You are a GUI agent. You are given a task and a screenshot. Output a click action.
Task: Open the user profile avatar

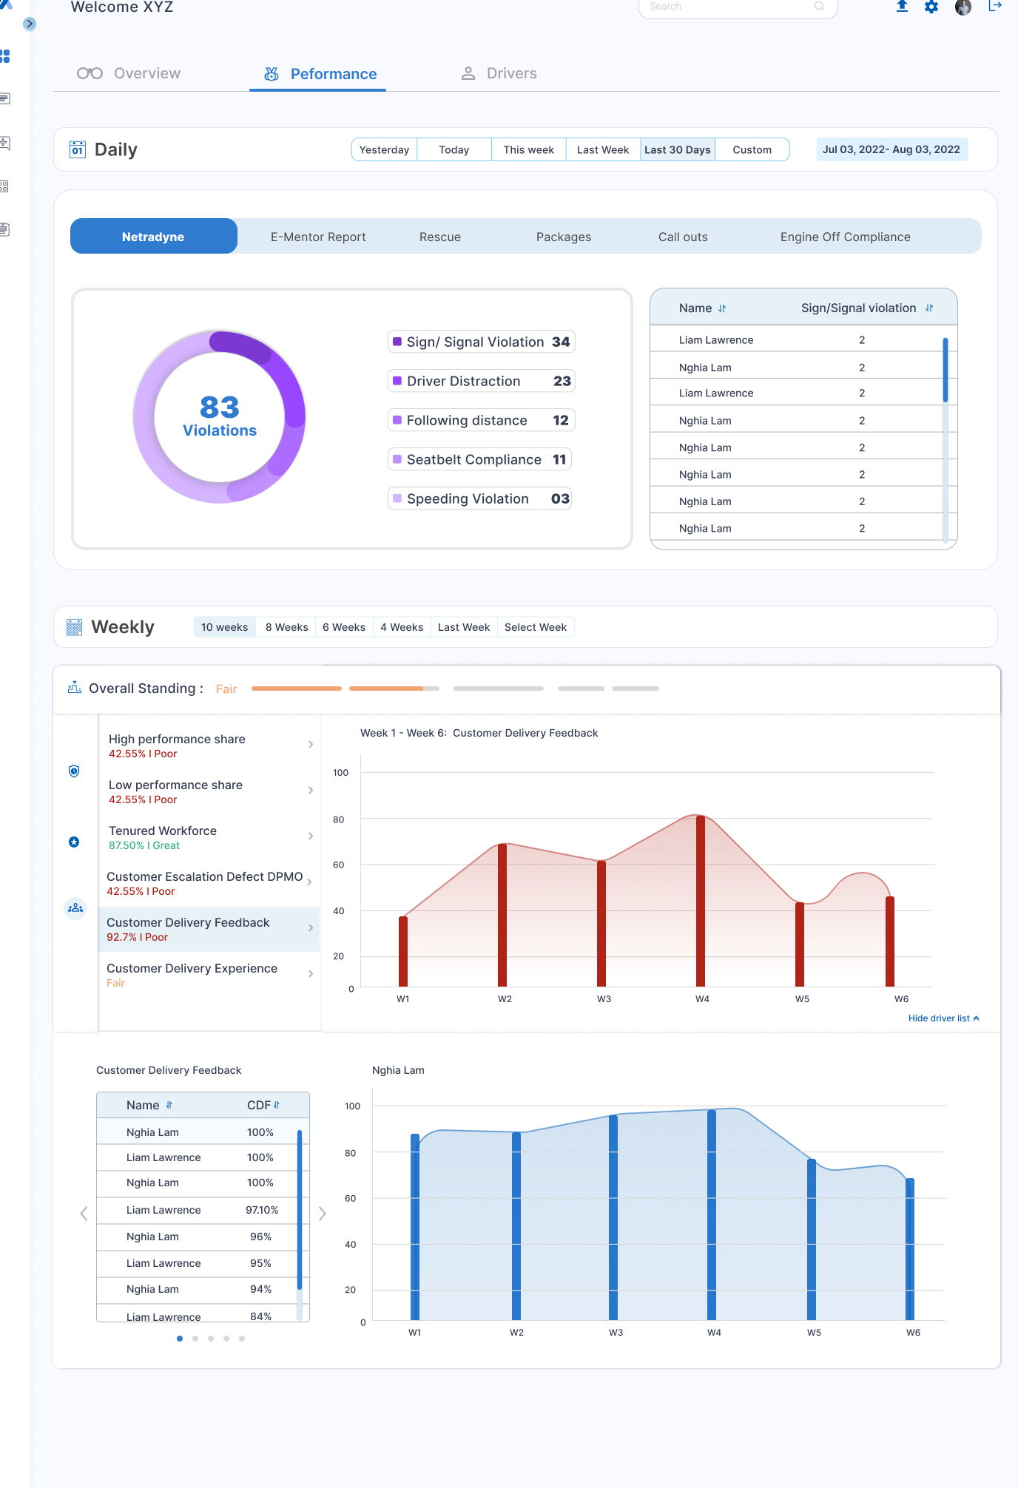[963, 7]
